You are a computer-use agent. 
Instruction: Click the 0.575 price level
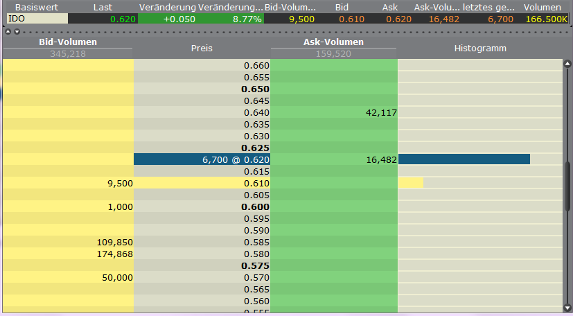pos(256,265)
